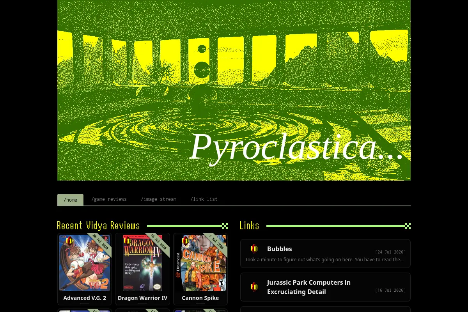Click the Links section heading
Screen dimensions: 468x312
pos(250,226)
